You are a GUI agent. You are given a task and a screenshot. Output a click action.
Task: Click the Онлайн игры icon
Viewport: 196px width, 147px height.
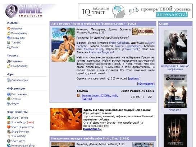coord(9,80)
